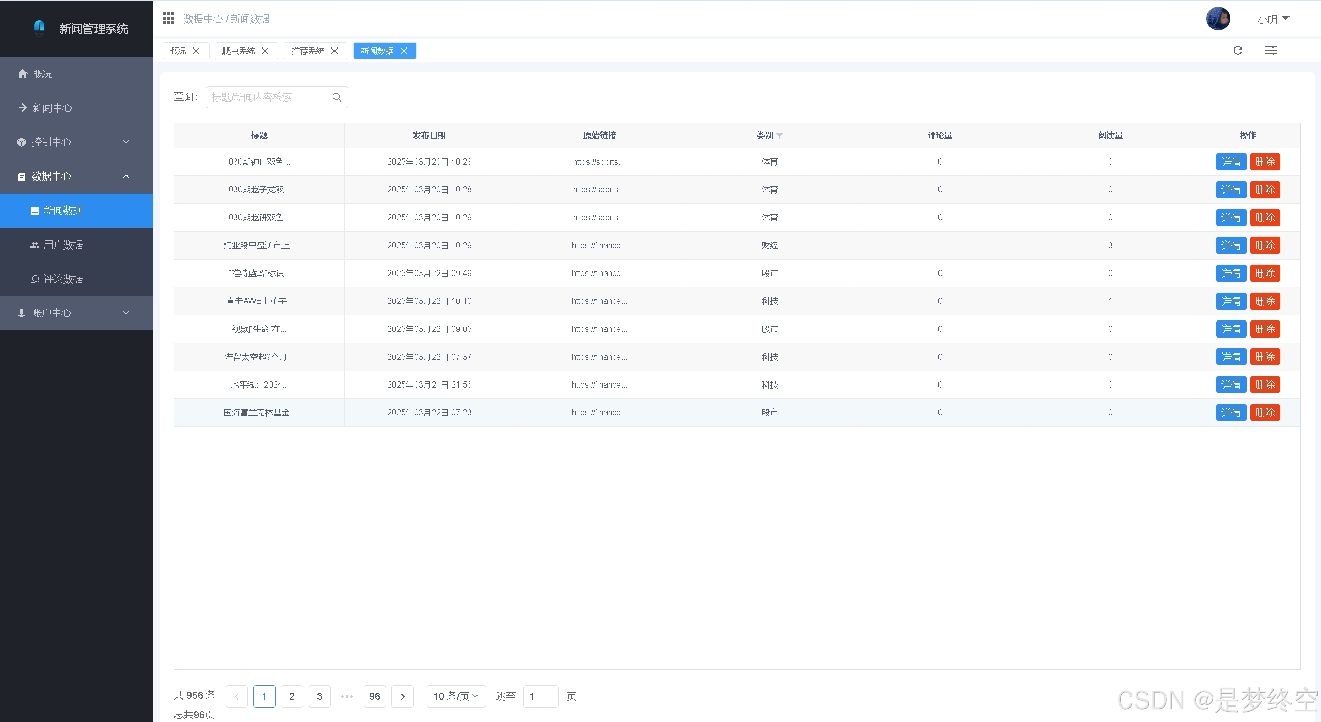Go to next page arrow
Screen dimensions: 1321x722
point(403,696)
